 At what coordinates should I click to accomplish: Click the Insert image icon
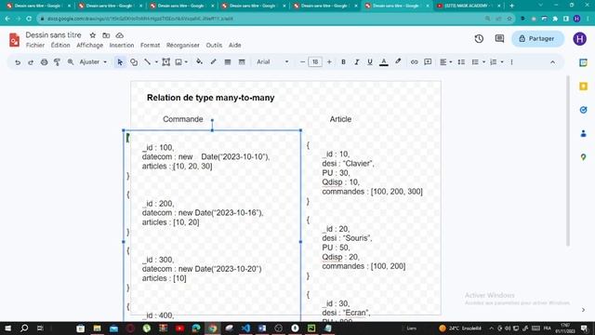[x=178, y=62]
